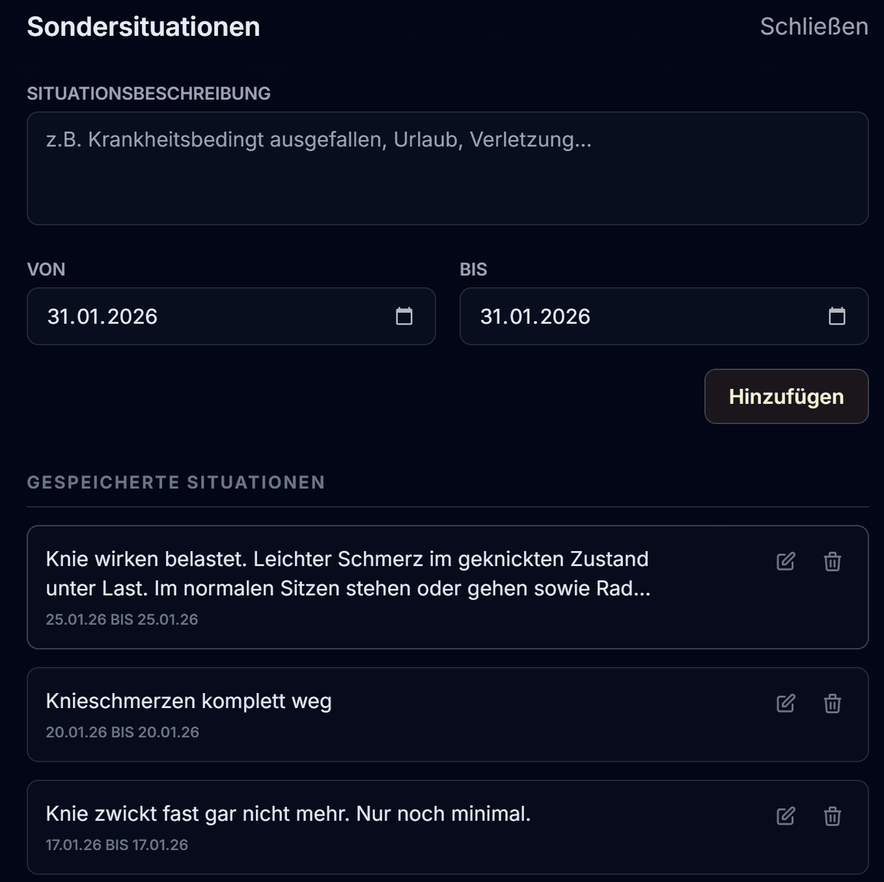Open the calendar picker for the VON field
Viewport: 884px width, 882px height.
pos(404,317)
